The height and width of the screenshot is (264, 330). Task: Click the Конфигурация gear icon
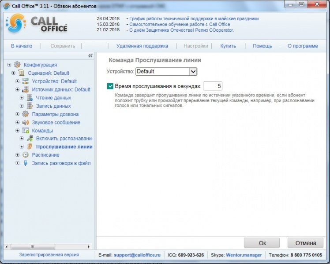17,65
